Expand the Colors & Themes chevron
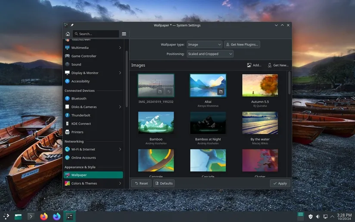This screenshot has width=355, height=222. pyautogui.click(x=120, y=183)
